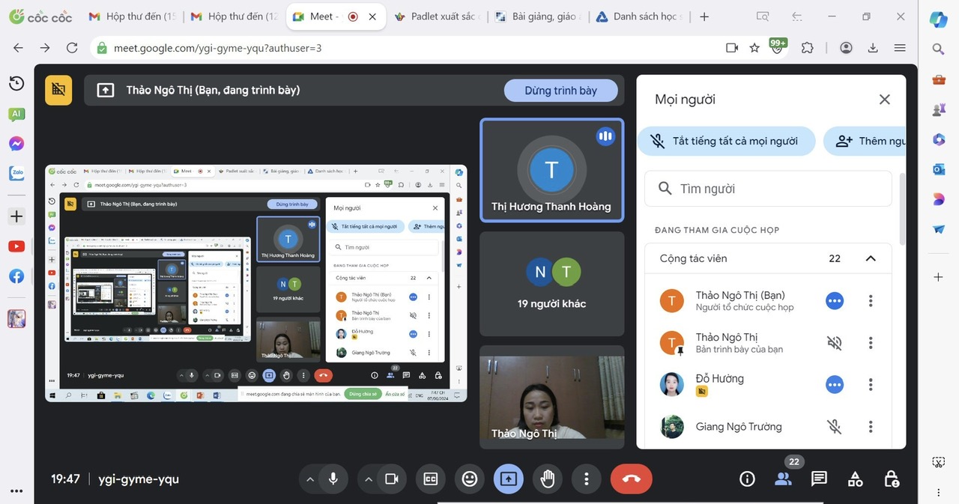
Task: Select the 19 người khác tile
Action: [x=551, y=284]
